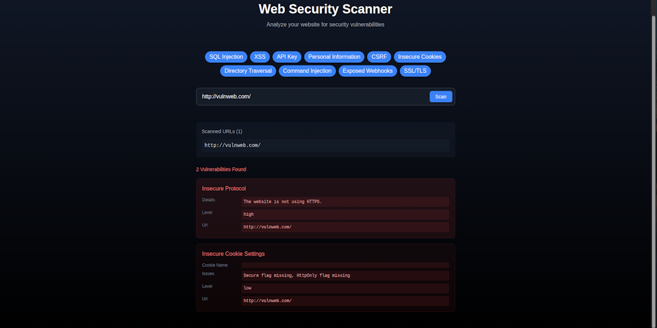Click the Insecure Protocol Url value

(x=345, y=227)
